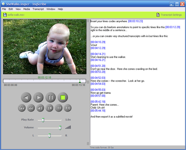Click the fast forward button

pos(59,108)
